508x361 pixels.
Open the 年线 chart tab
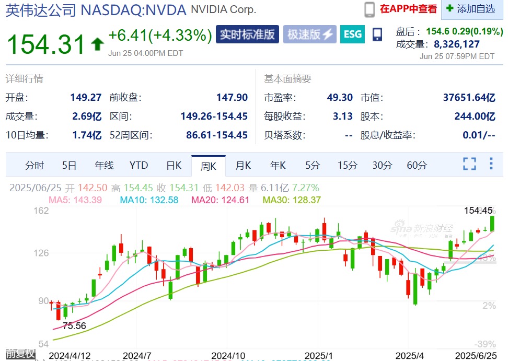(105, 166)
